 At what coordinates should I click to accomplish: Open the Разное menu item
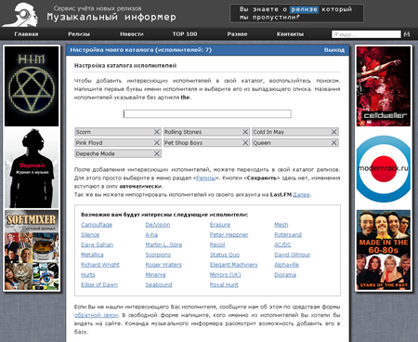(237, 34)
